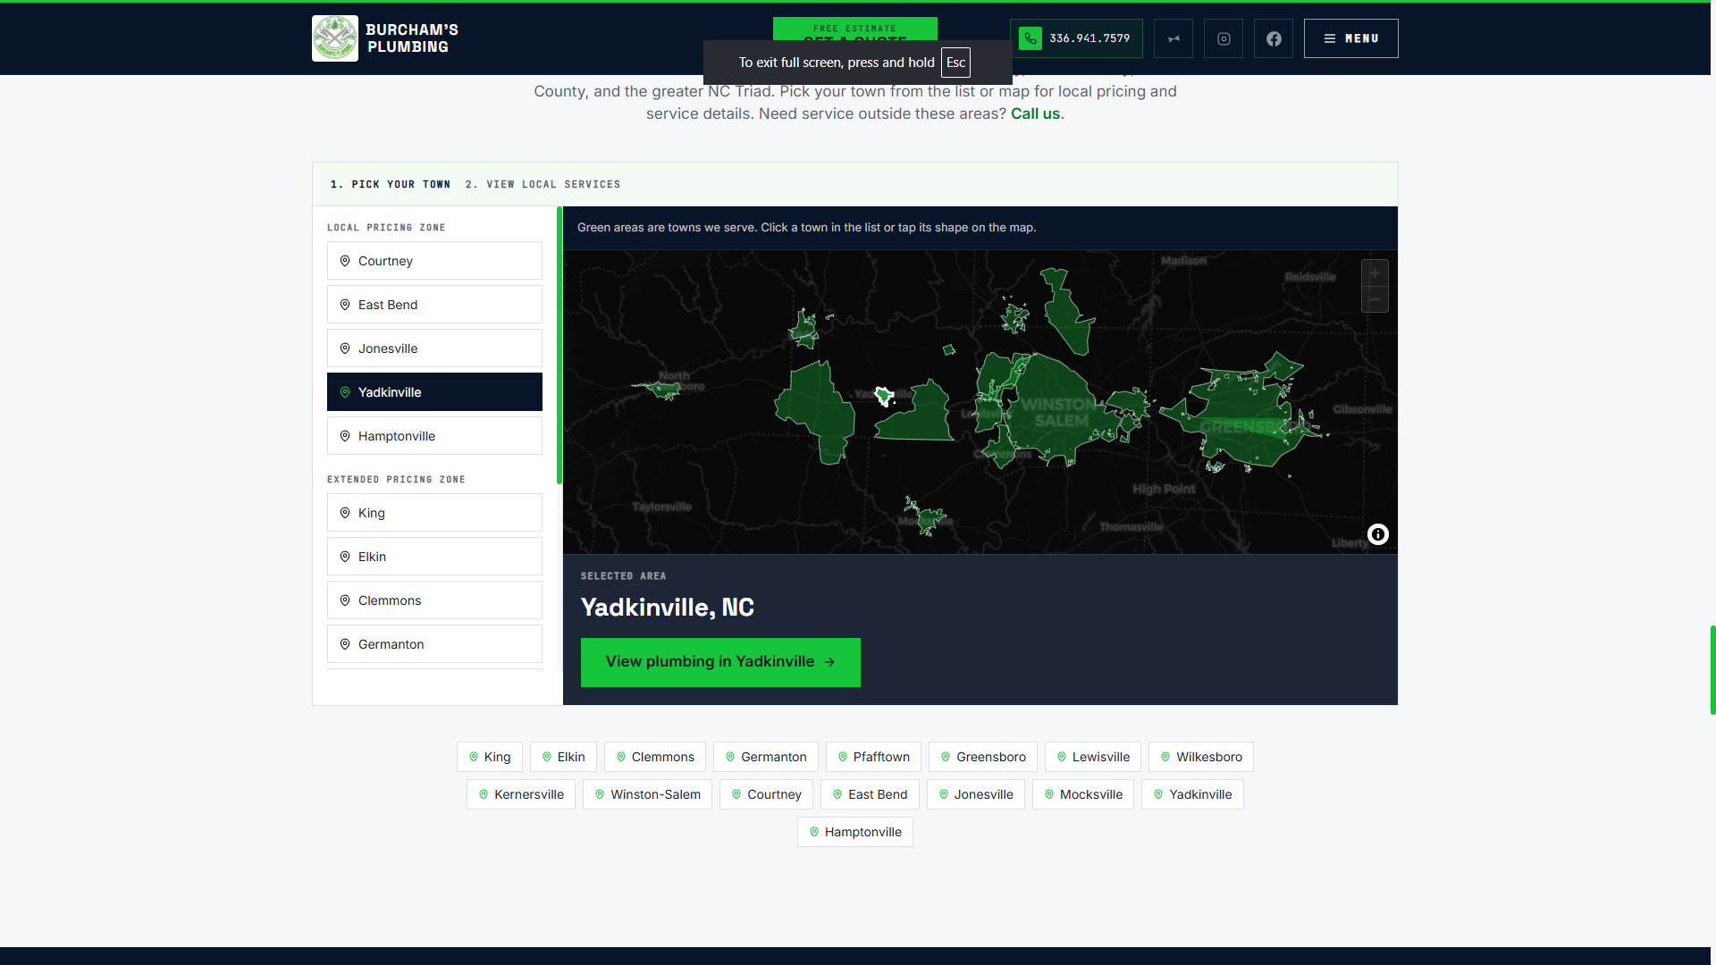This screenshot has width=1716, height=965.
Task: Open the hamburger MENU button
Action: (1350, 38)
